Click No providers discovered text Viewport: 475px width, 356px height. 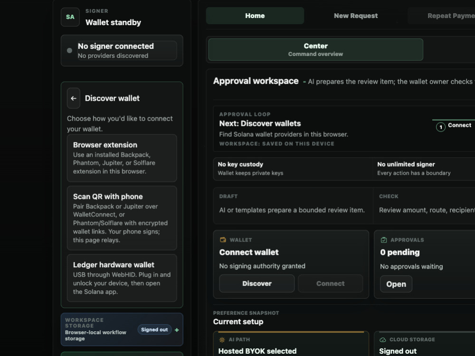coord(113,56)
